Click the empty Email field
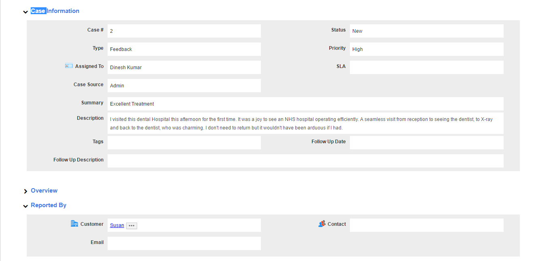The width and height of the screenshot is (536, 261). pos(184,244)
